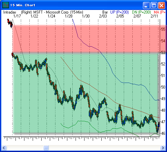Click the scroll right arrow button
This screenshot has height=152, width=167.
point(163,148)
